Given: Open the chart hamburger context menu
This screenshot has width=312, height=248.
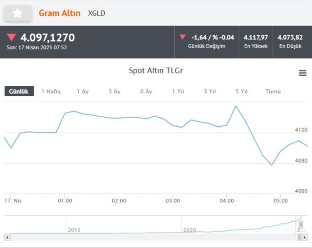Looking at the screenshot, I should click(x=302, y=73).
